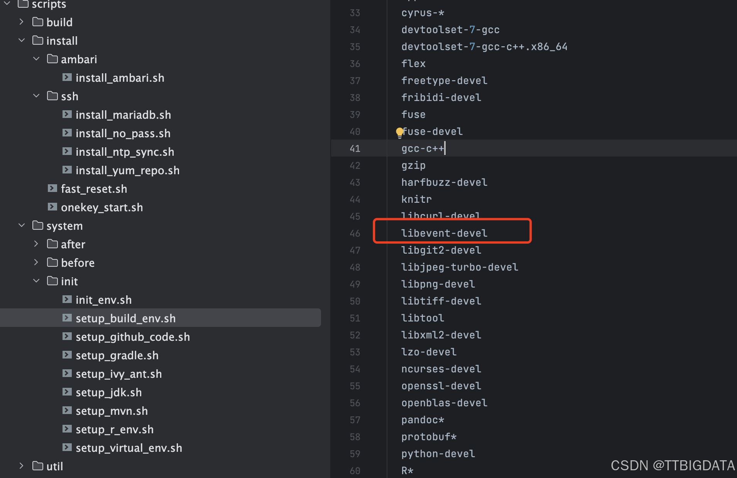
Task: Click the pandoc* line in the editor
Action: pyautogui.click(x=423, y=420)
